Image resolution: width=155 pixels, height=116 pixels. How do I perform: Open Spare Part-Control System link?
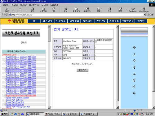pos(17,98)
